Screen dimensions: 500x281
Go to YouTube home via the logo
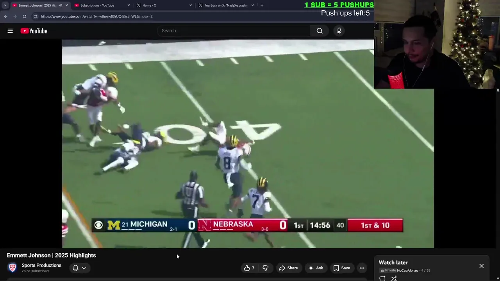[x=34, y=31]
